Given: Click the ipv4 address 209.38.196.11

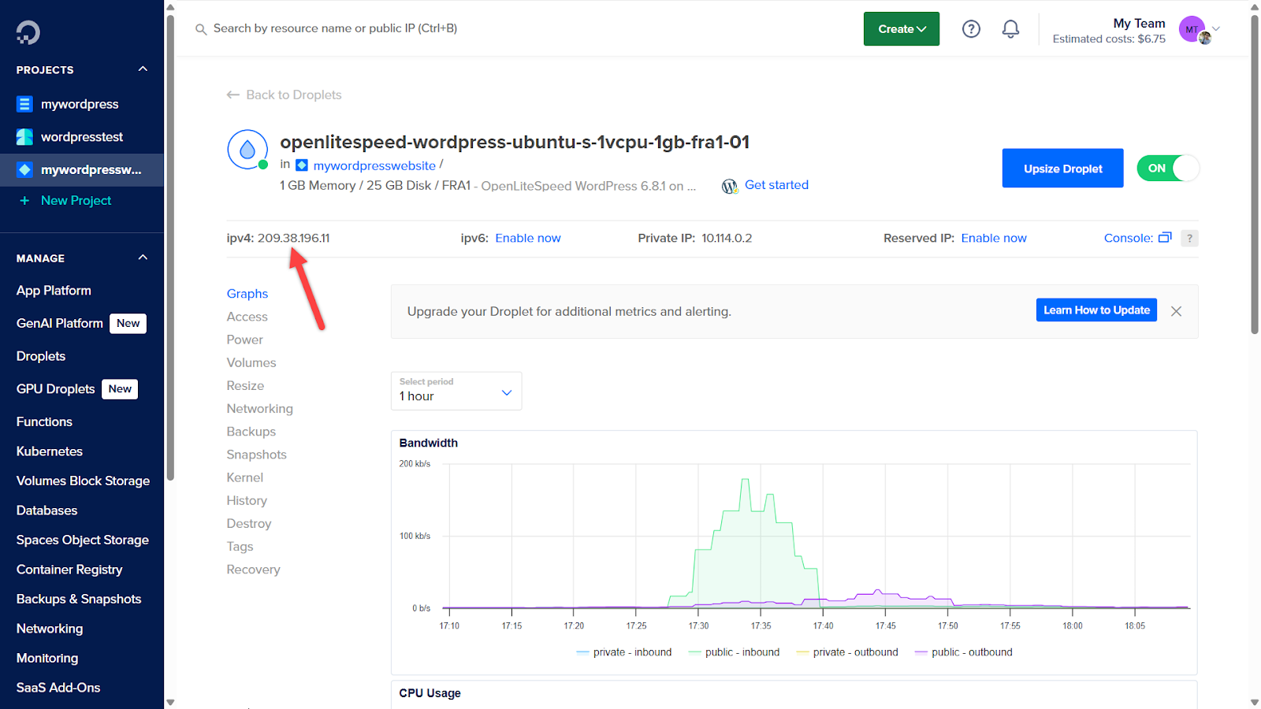Looking at the screenshot, I should pyautogui.click(x=294, y=238).
